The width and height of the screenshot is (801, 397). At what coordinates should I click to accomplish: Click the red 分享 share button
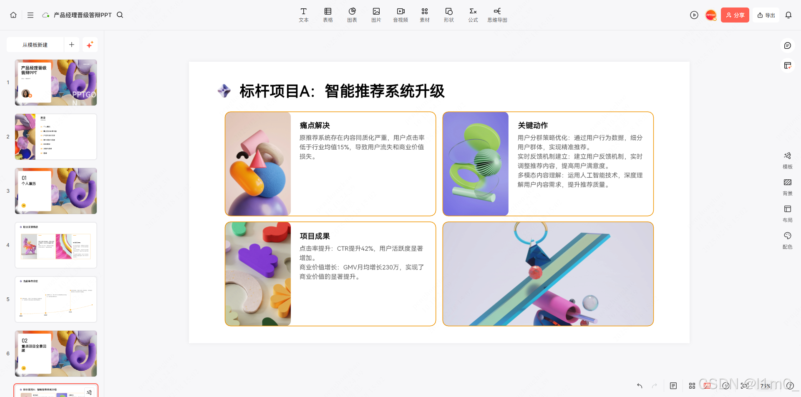[735, 15]
